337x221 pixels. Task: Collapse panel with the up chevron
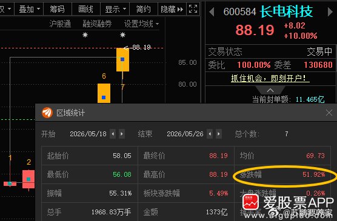tap(270, 90)
